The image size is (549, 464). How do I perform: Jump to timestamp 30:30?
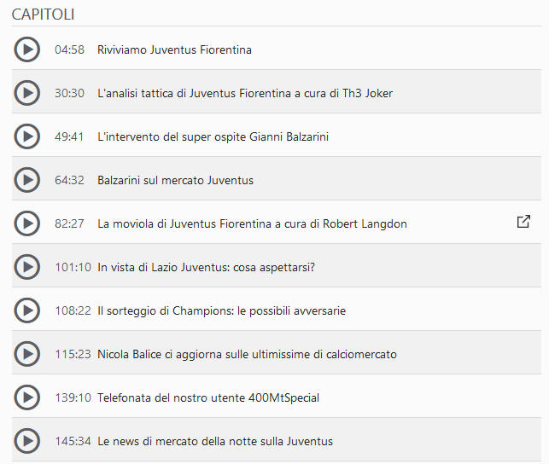pyautogui.click(x=69, y=93)
